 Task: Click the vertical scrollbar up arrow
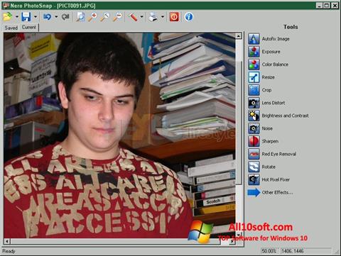(239, 36)
